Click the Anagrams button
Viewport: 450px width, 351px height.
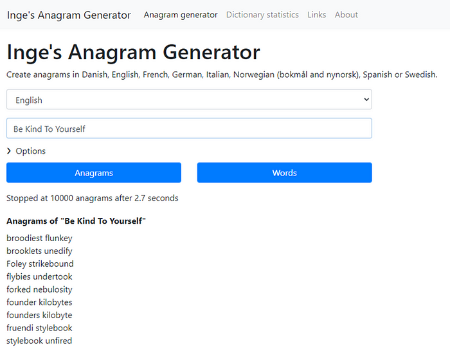[94, 173]
